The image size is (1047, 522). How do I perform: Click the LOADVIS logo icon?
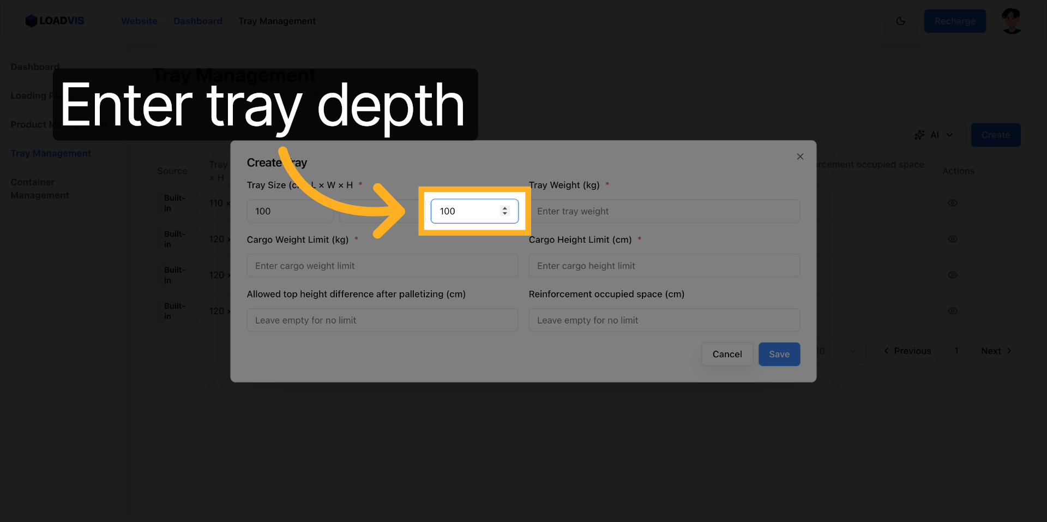click(x=31, y=21)
